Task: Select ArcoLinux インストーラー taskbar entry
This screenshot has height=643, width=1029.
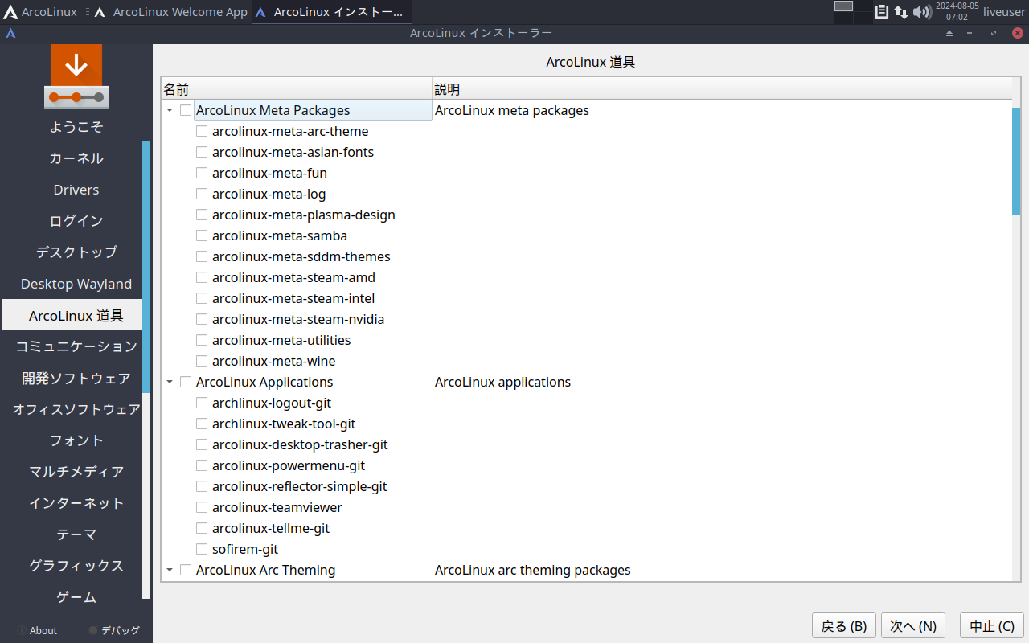Action: pos(331,12)
